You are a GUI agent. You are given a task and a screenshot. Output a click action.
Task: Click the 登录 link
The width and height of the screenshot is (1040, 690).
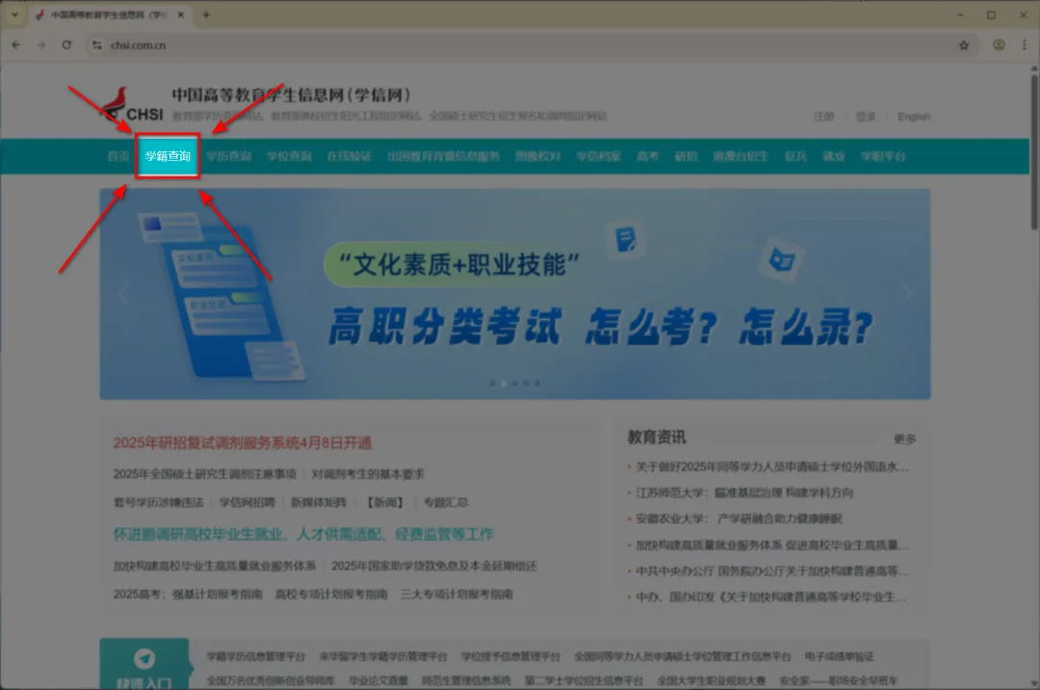(x=866, y=116)
